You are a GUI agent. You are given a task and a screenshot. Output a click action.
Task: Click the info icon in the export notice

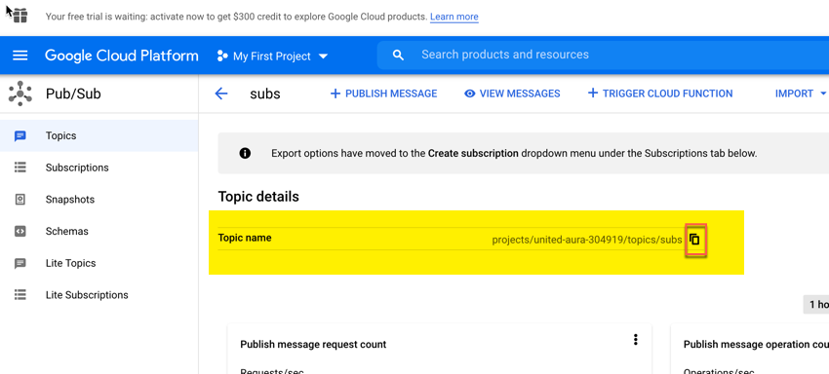point(245,153)
